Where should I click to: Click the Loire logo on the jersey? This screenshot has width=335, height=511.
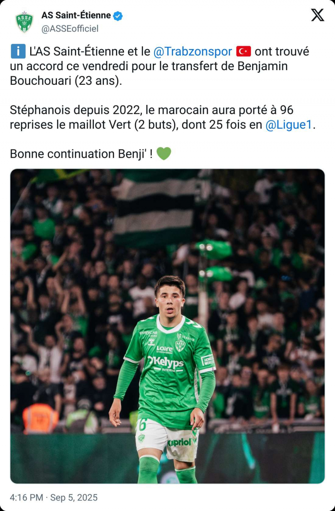point(165,349)
